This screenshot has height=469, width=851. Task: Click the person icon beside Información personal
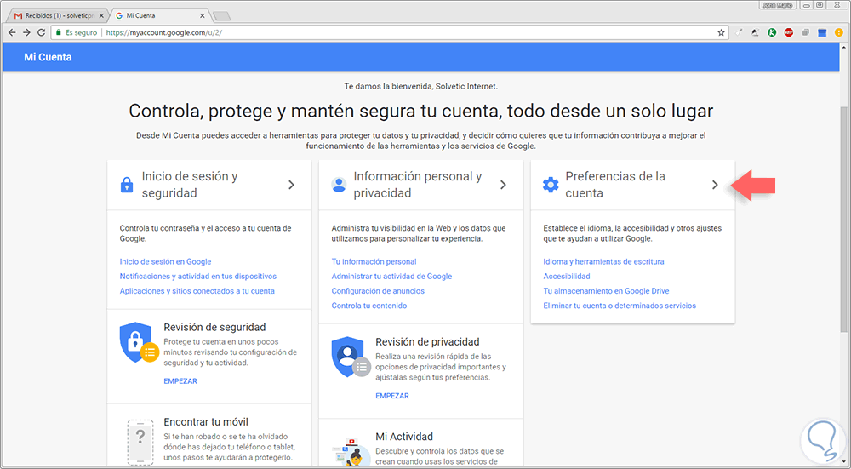(x=339, y=185)
